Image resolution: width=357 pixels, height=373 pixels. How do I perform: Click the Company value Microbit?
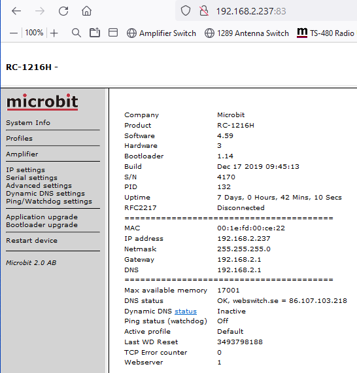click(231, 115)
